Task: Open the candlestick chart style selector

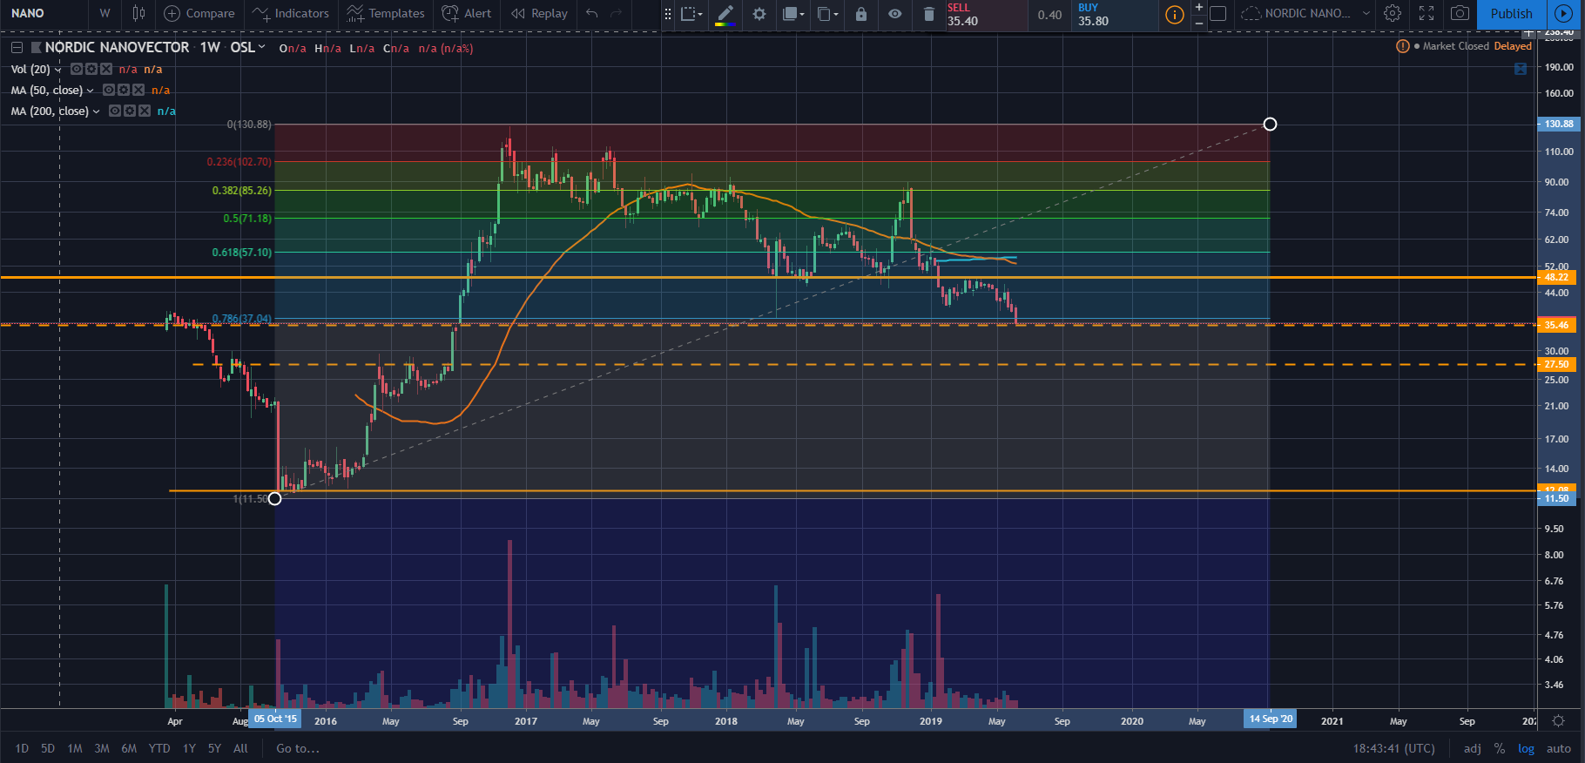Action: point(138,13)
